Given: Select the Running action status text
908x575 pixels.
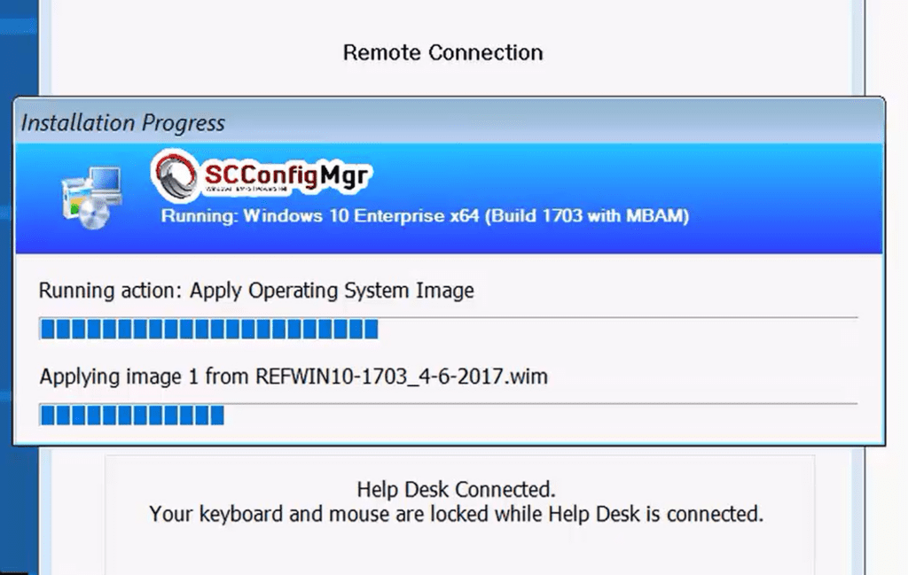Looking at the screenshot, I should point(256,291).
